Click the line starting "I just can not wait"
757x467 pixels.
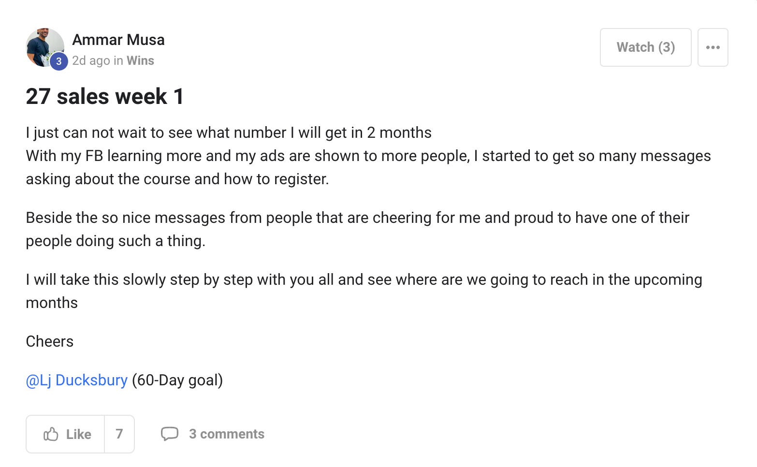(229, 132)
